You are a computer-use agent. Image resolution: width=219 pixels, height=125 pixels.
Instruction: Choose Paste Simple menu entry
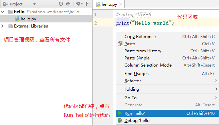167,58
